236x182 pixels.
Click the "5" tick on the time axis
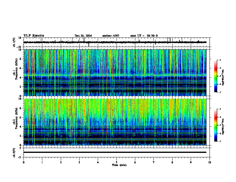tap(117, 162)
